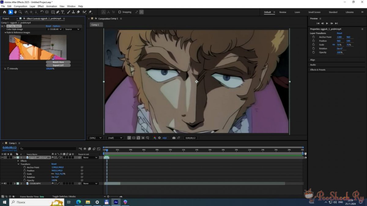Click the Export LUT button

[x=58, y=65]
